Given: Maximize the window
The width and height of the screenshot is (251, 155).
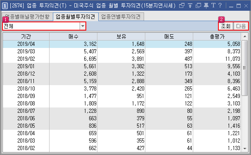Looking at the screenshot, I should click(x=239, y=6).
